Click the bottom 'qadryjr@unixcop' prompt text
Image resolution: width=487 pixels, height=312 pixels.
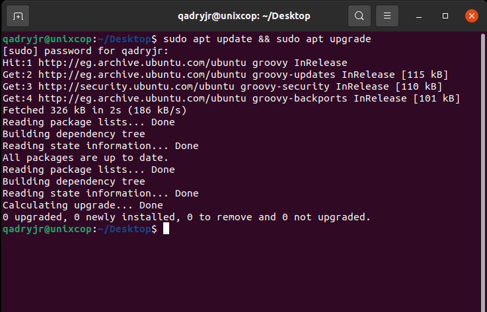pos(47,229)
